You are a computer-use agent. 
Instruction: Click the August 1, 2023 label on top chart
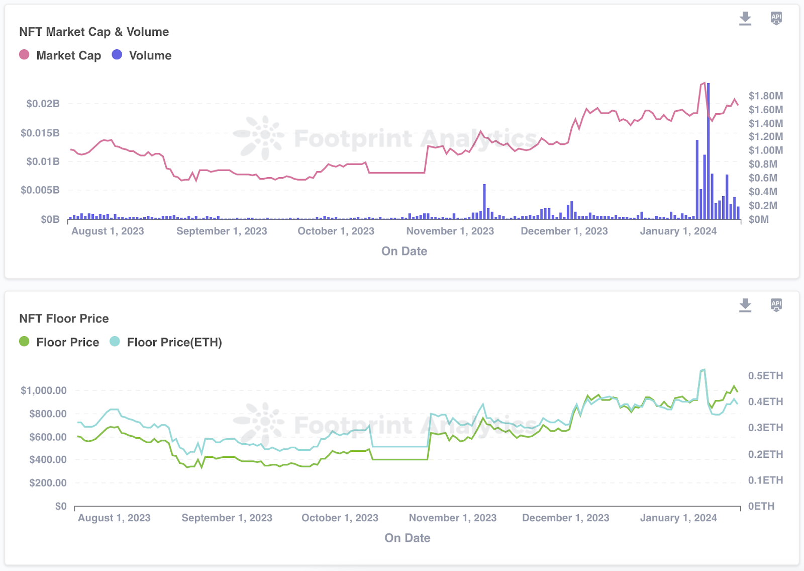point(108,231)
